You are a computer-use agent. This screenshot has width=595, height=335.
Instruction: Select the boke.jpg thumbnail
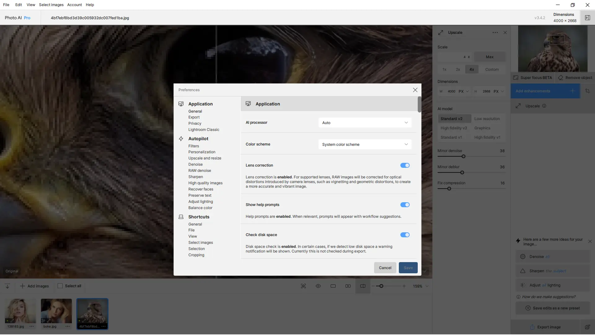(56, 311)
